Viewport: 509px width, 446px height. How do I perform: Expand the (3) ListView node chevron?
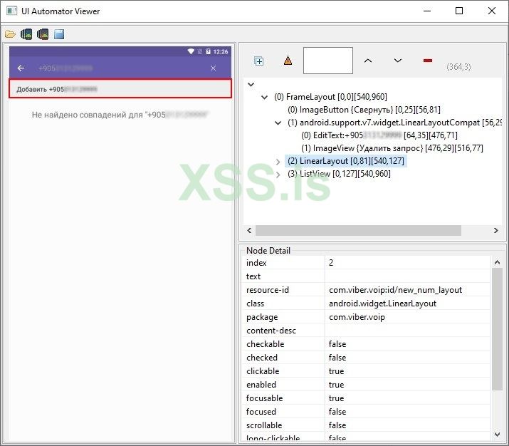tap(278, 175)
